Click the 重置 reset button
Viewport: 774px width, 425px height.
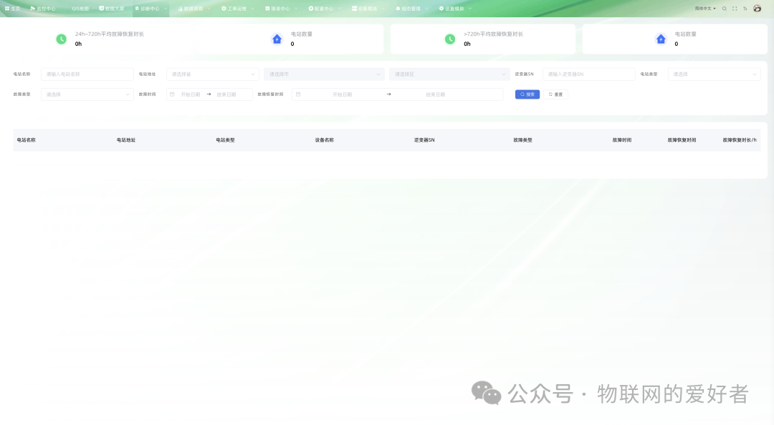(555, 94)
